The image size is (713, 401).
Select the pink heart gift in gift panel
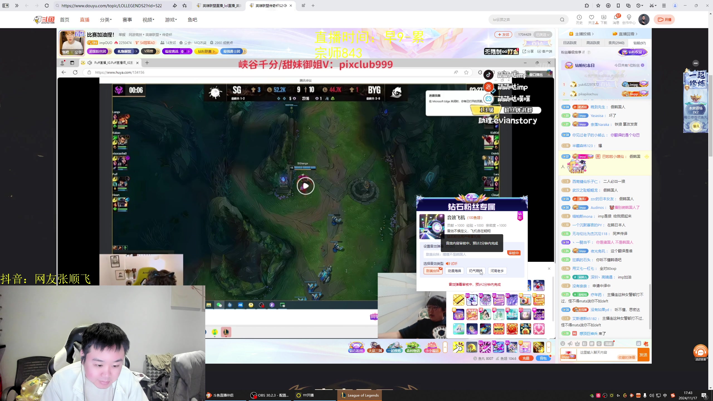click(x=539, y=329)
